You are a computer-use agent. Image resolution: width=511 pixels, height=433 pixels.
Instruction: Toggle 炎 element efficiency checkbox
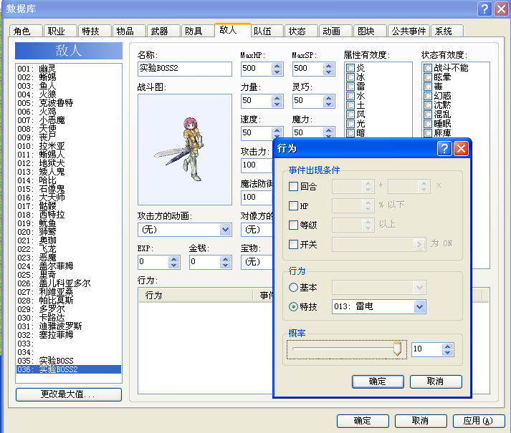point(350,68)
